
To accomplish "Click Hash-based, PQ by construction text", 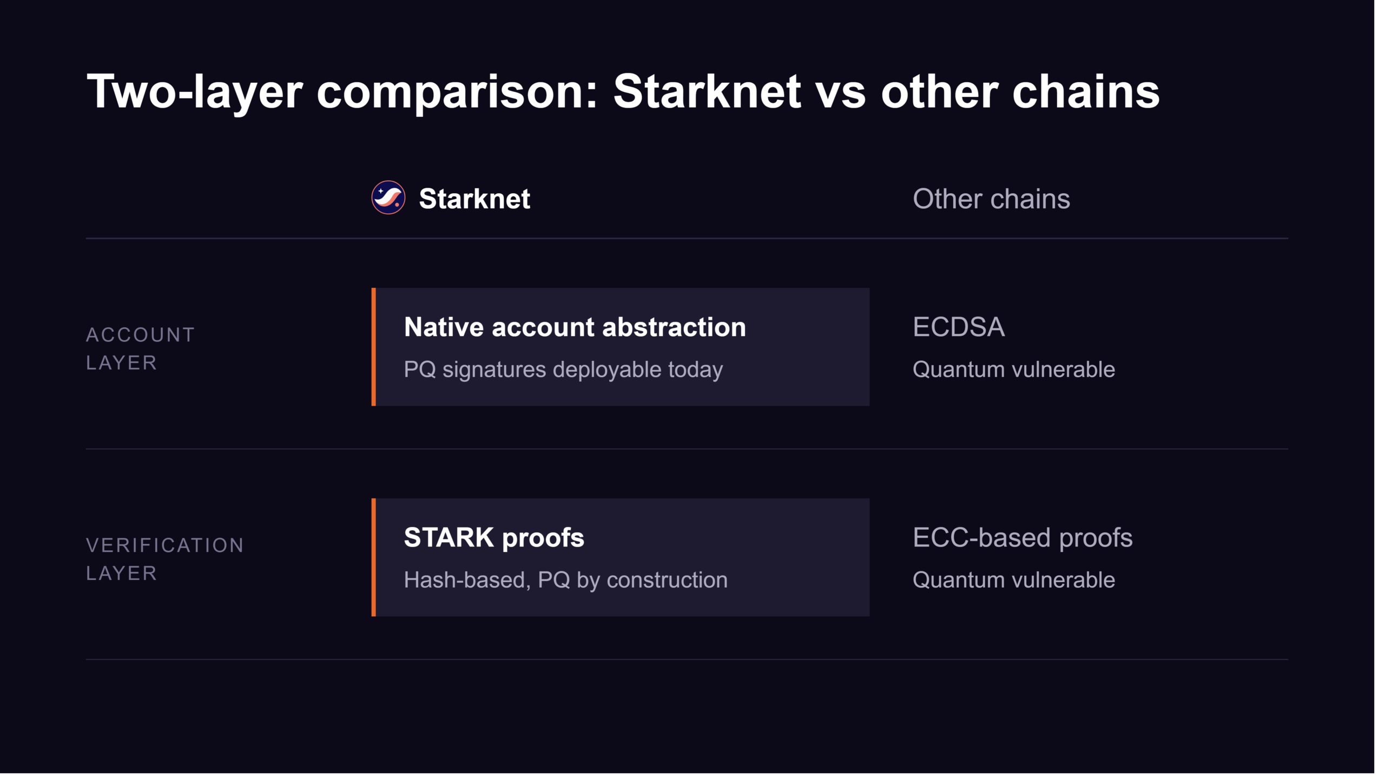I will pyautogui.click(x=566, y=580).
